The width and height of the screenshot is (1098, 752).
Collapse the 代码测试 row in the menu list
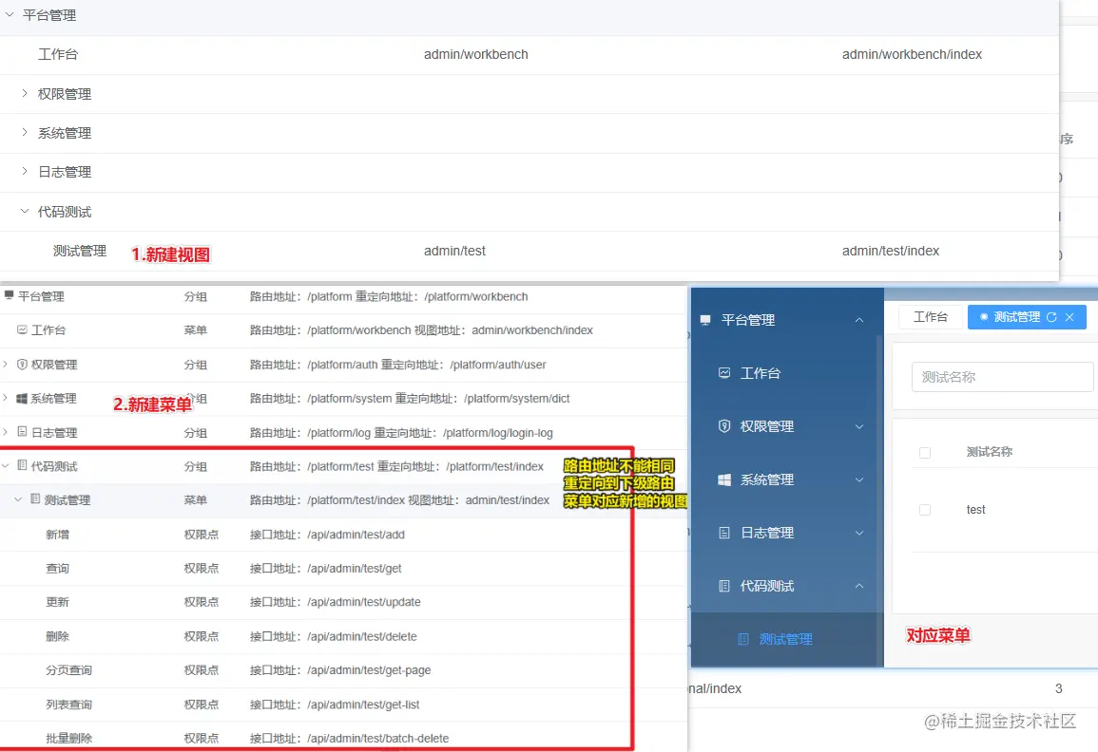6,466
